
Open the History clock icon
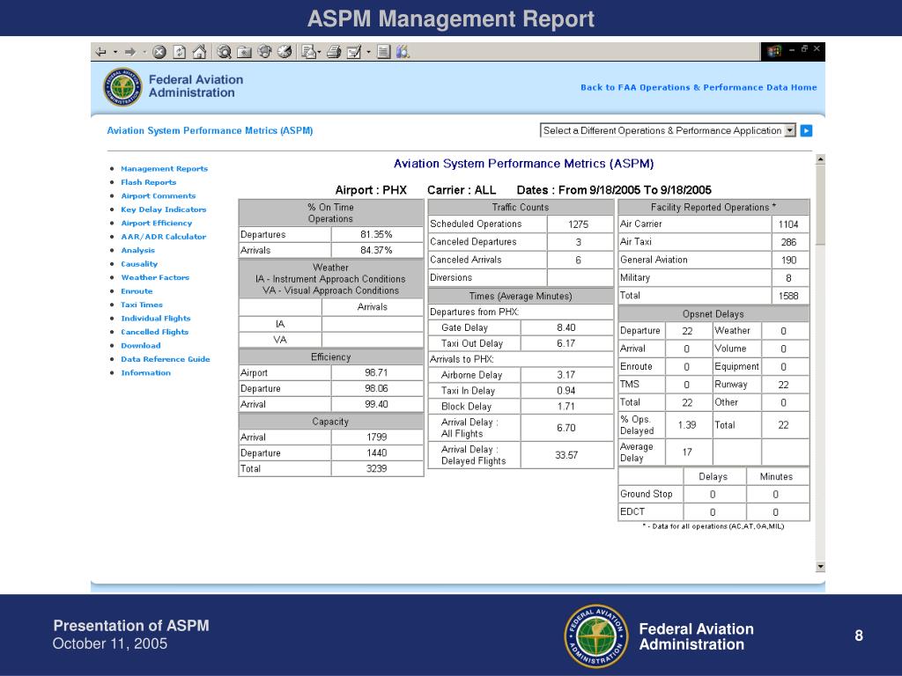coord(285,52)
